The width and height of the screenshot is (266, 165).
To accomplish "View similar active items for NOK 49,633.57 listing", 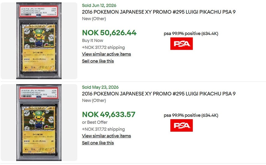I will [x=106, y=136].
